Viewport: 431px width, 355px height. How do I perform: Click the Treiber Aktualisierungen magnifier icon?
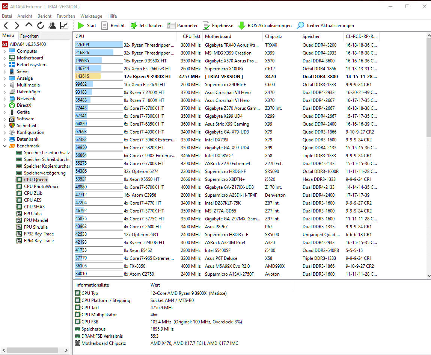coord(300,26)
